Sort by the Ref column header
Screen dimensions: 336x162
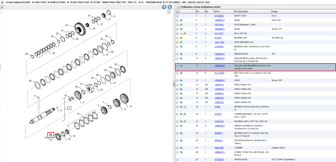pos(197,11)
